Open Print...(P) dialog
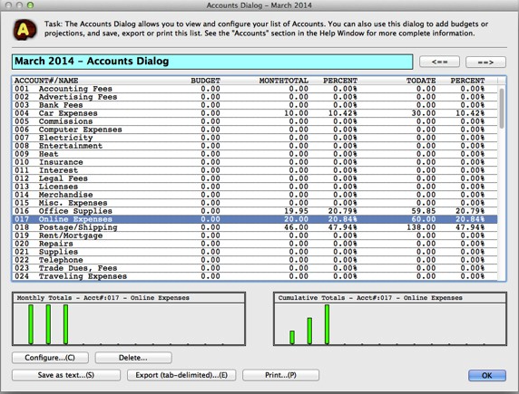The height and width of the screenshot is (394, 519). [280, 375]
